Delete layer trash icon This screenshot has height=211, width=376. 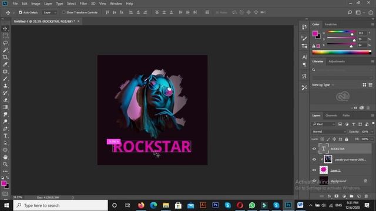(x=366, y=196)
